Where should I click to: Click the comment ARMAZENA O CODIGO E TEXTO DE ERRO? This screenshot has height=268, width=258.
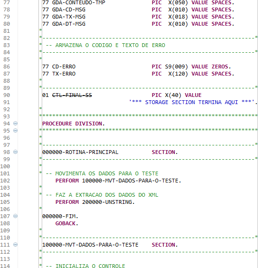[110, 45]
